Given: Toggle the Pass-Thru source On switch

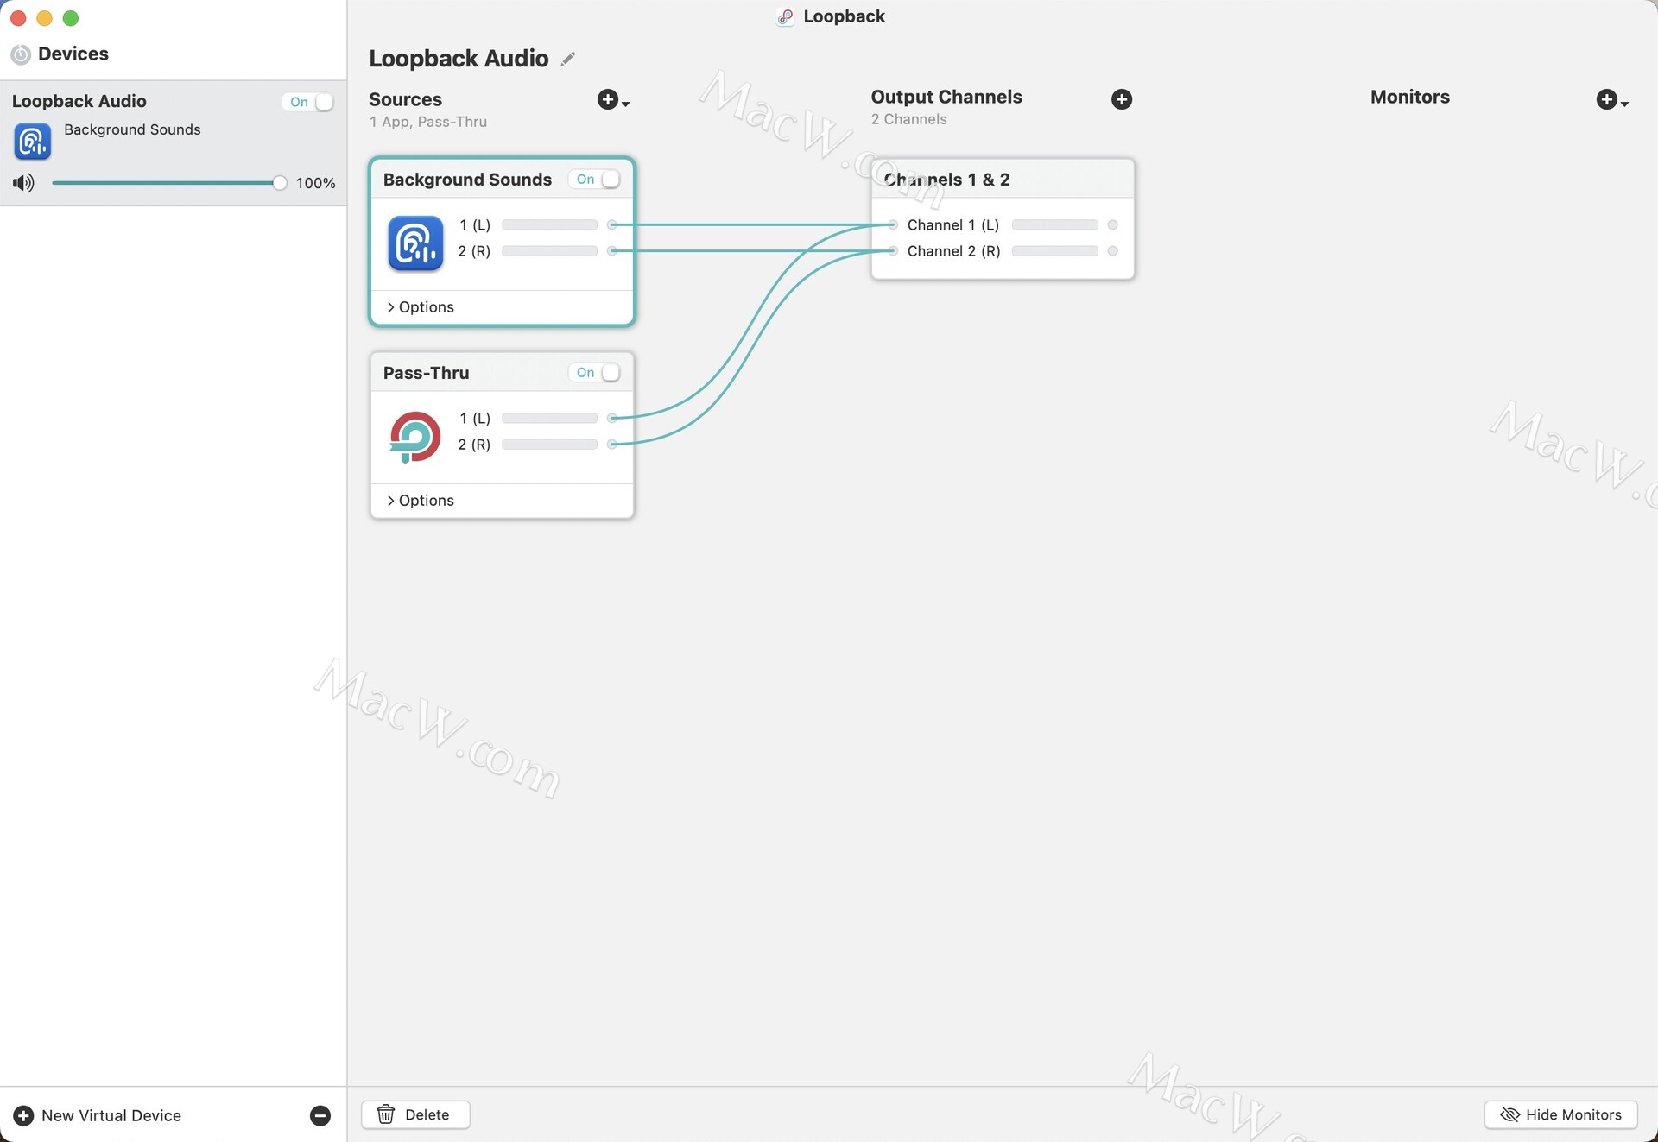Looking at the screenshot, I should tap(595, 373).
